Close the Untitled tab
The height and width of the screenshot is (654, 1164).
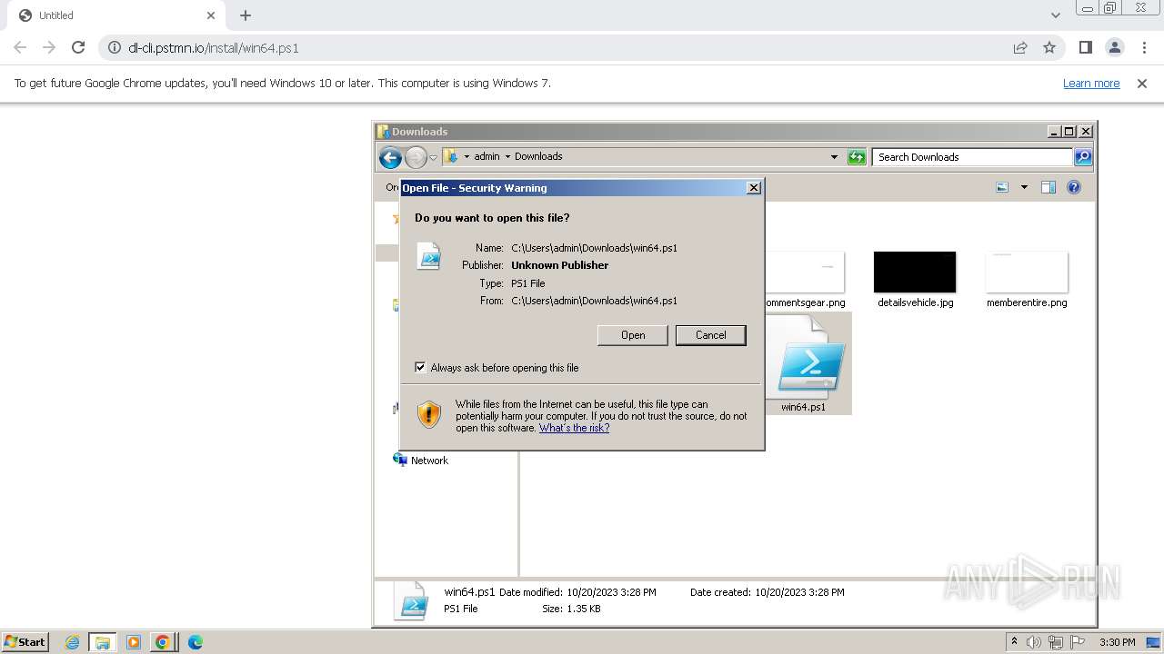(211, 15)
